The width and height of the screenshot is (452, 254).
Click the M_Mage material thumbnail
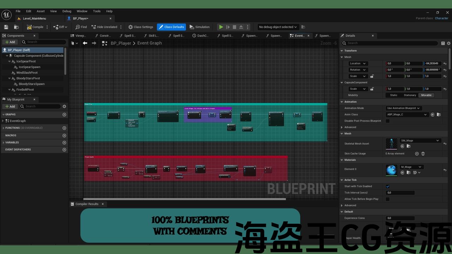pyautogui.click(x=391, y=170)
